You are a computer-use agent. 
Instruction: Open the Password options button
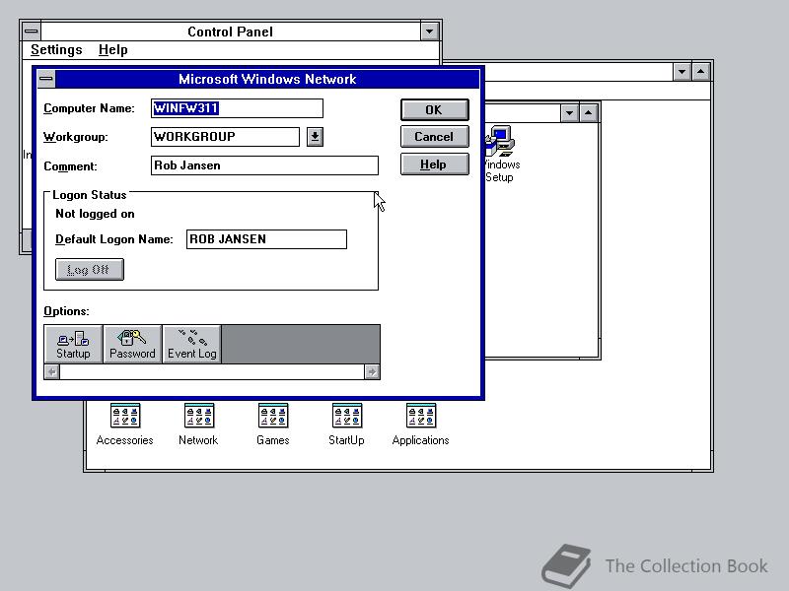(132, 344)
